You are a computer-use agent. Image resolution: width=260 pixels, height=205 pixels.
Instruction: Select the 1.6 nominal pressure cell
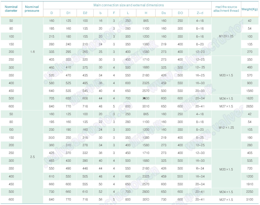(32, 52)
